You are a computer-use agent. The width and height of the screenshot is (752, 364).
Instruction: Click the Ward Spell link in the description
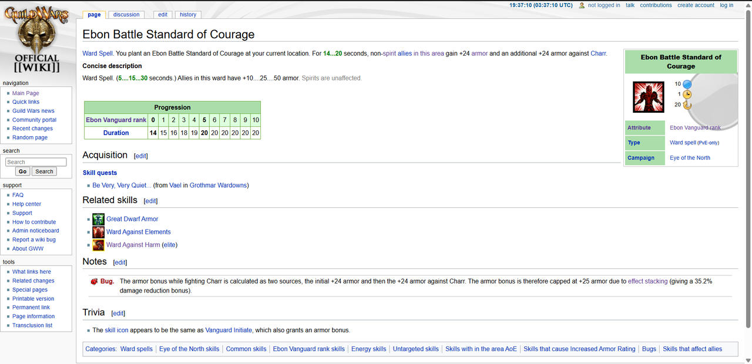[98, 53]
